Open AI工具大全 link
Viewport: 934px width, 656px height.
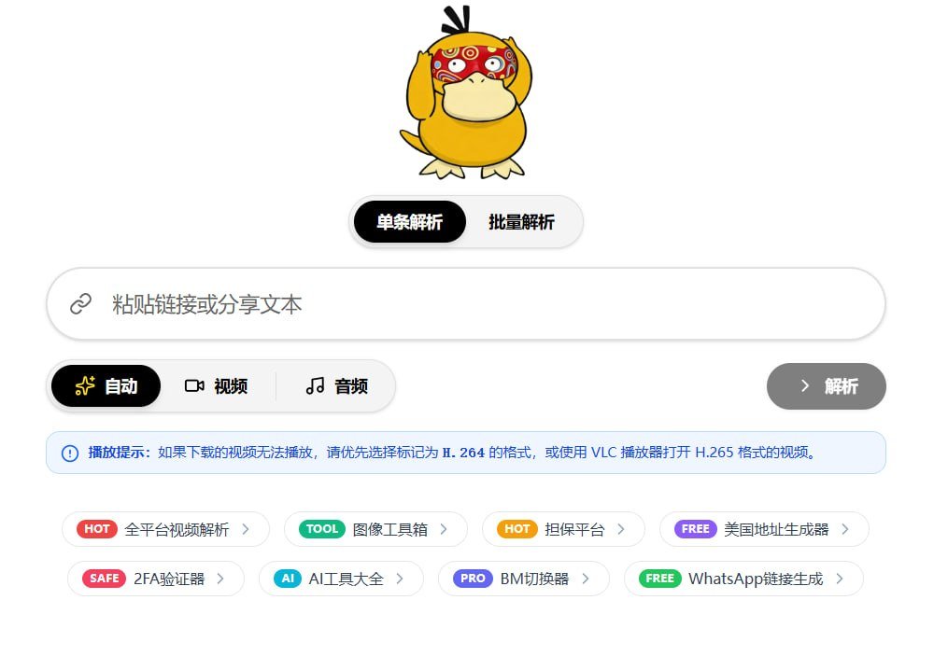341,579
